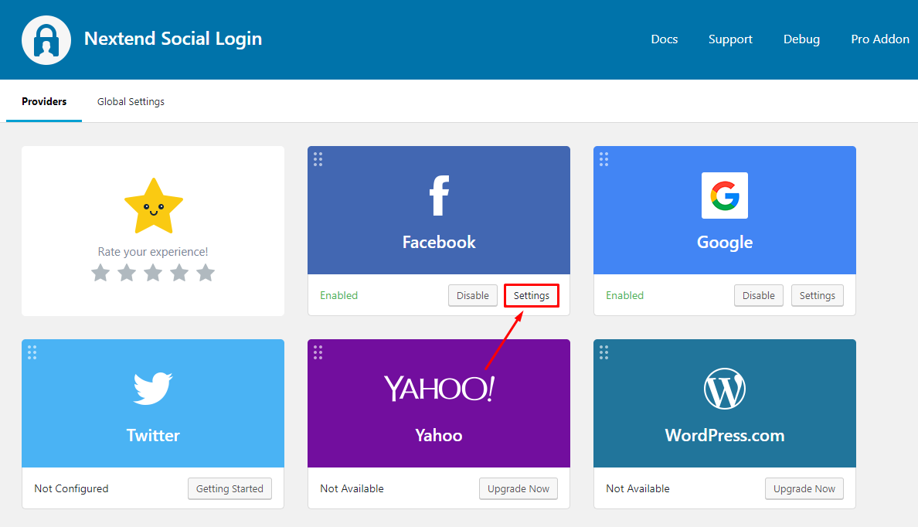Click the Facebook 'Enabled' status text
This screenshot has width=918, height=527.
[x=339, y=296]
